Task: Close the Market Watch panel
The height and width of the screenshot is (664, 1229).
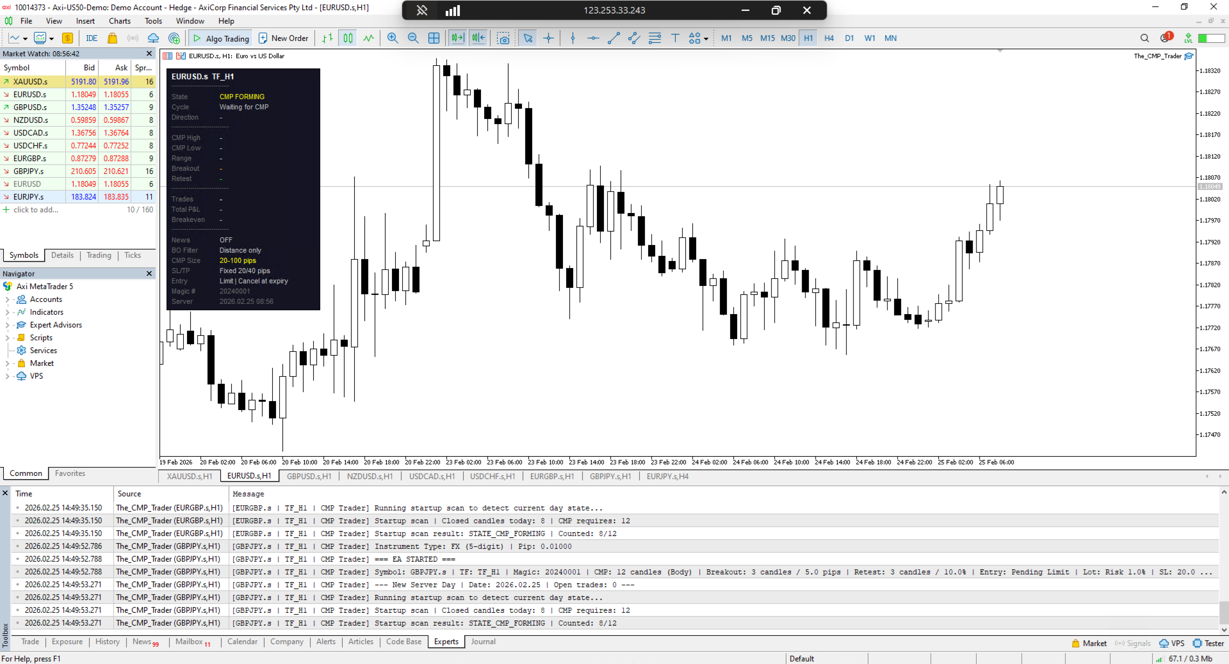Action: click(x=149, y=54)
